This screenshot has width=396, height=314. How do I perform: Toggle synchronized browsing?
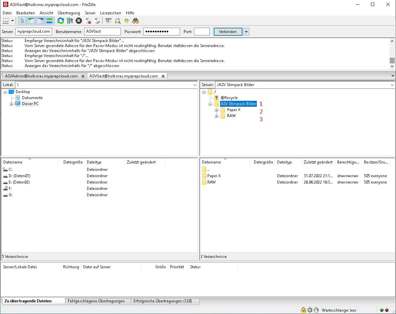[x=127, y=21]
